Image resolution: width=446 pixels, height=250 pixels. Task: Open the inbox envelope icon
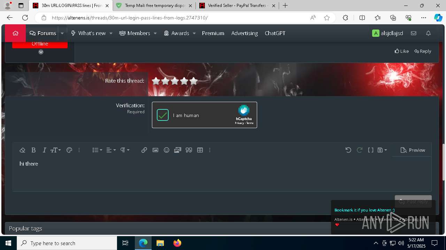tap(414, 33)
